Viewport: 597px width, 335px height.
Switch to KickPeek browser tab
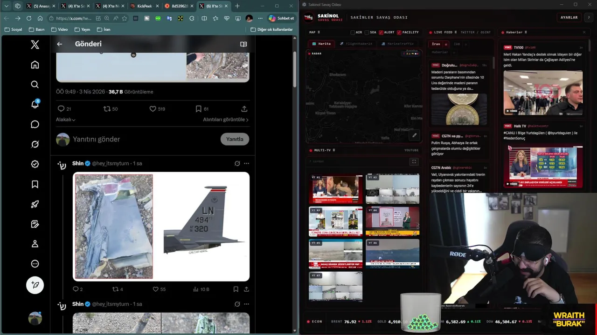[x=145, y=6]
